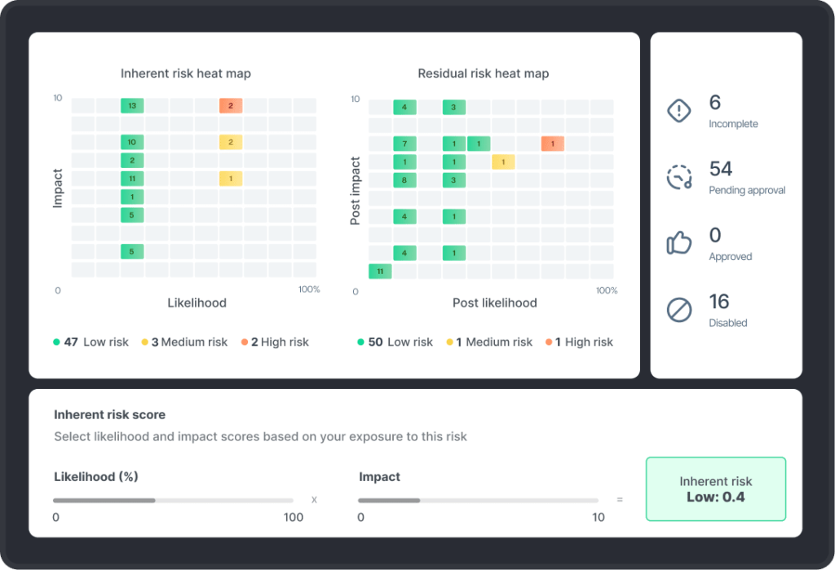This screenshot has width=835, height=570.
Task: Click the Incomplete warning diamond icon
Action: point(679,111)
